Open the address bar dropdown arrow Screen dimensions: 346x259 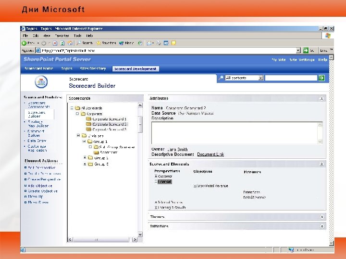point(298,50)
